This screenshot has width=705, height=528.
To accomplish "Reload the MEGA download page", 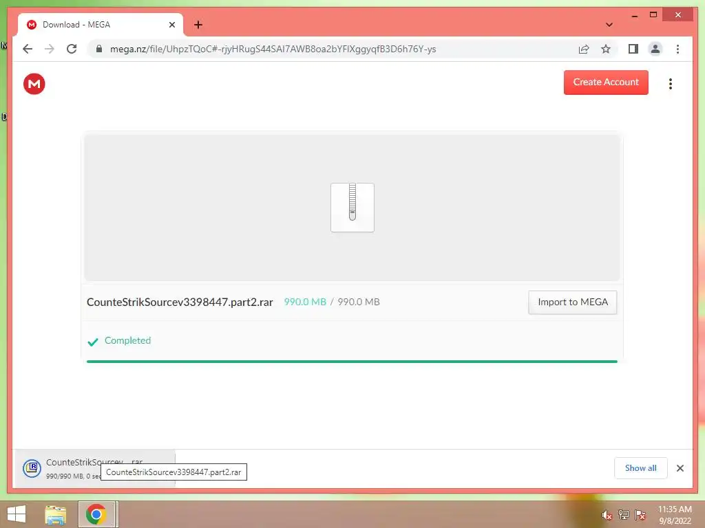I will [x=72, y=49].
